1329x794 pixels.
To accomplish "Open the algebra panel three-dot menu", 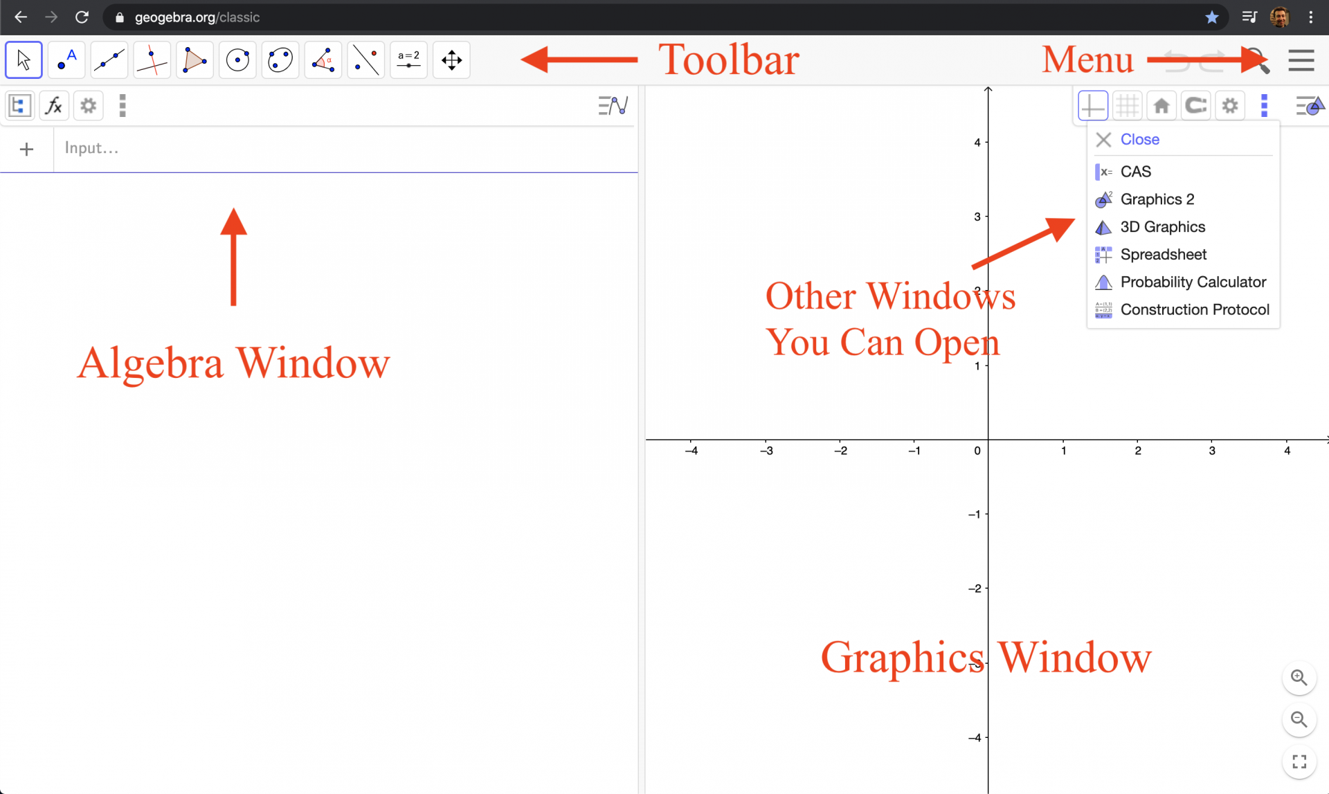I will [x=123, y=105].
